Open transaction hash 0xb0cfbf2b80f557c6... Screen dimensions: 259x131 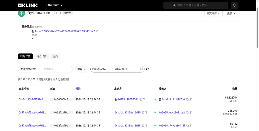[x=32, y=99]
